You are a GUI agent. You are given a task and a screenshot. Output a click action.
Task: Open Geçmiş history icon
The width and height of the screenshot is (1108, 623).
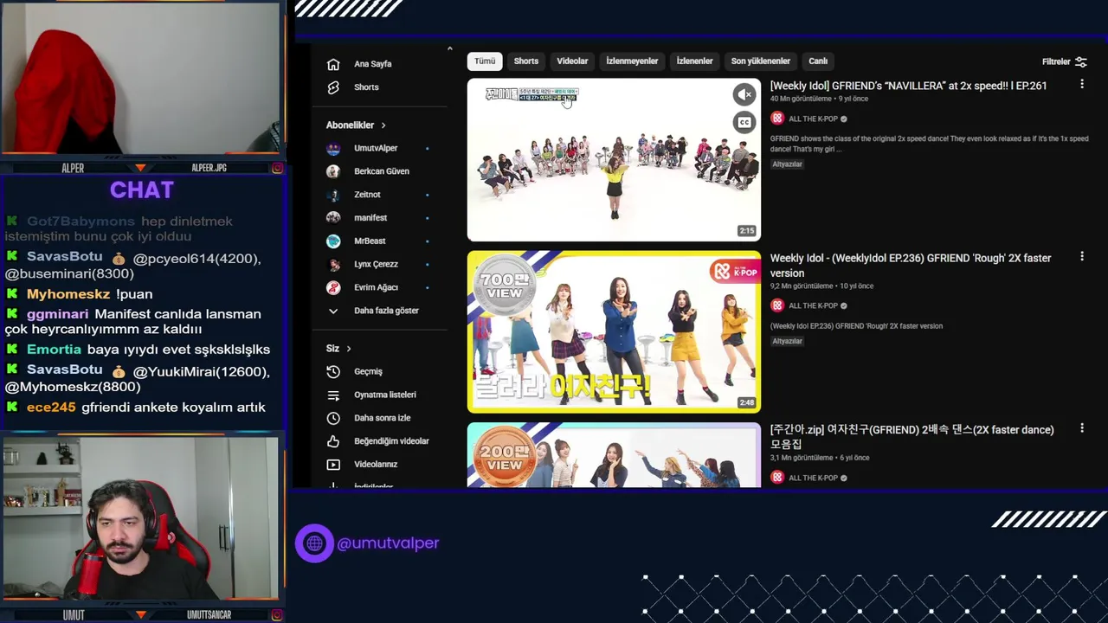pyautogui.click(x=333, y=371)
